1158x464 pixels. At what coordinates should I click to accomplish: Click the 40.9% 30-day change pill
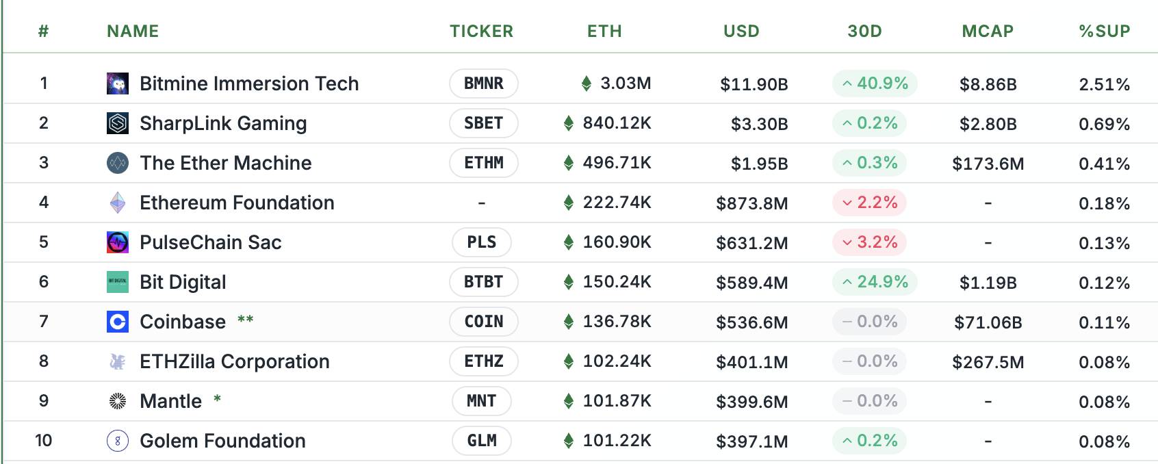[875, 83]
